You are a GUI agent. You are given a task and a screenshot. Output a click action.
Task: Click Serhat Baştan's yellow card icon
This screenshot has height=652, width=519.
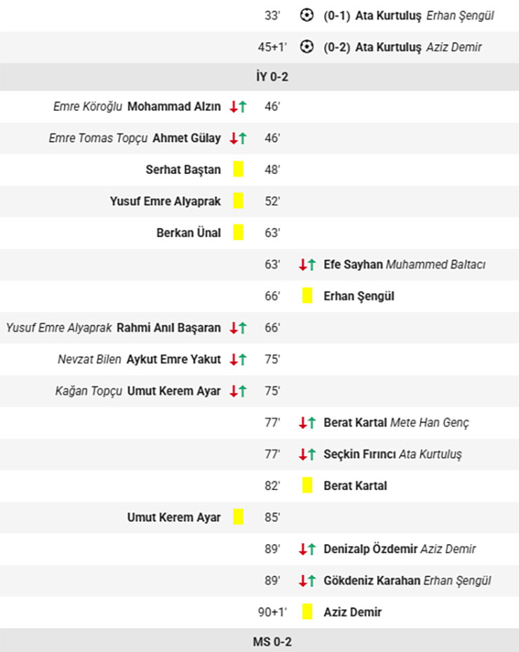tap(238, 169)
